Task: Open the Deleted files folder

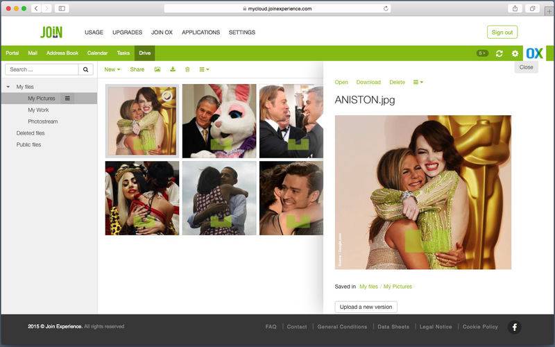Action: 31,133
